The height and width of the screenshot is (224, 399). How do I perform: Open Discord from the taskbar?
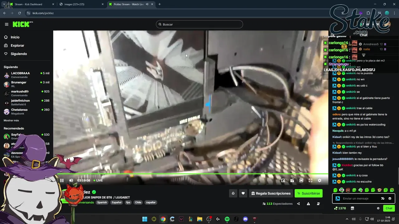tap(245, 219)
